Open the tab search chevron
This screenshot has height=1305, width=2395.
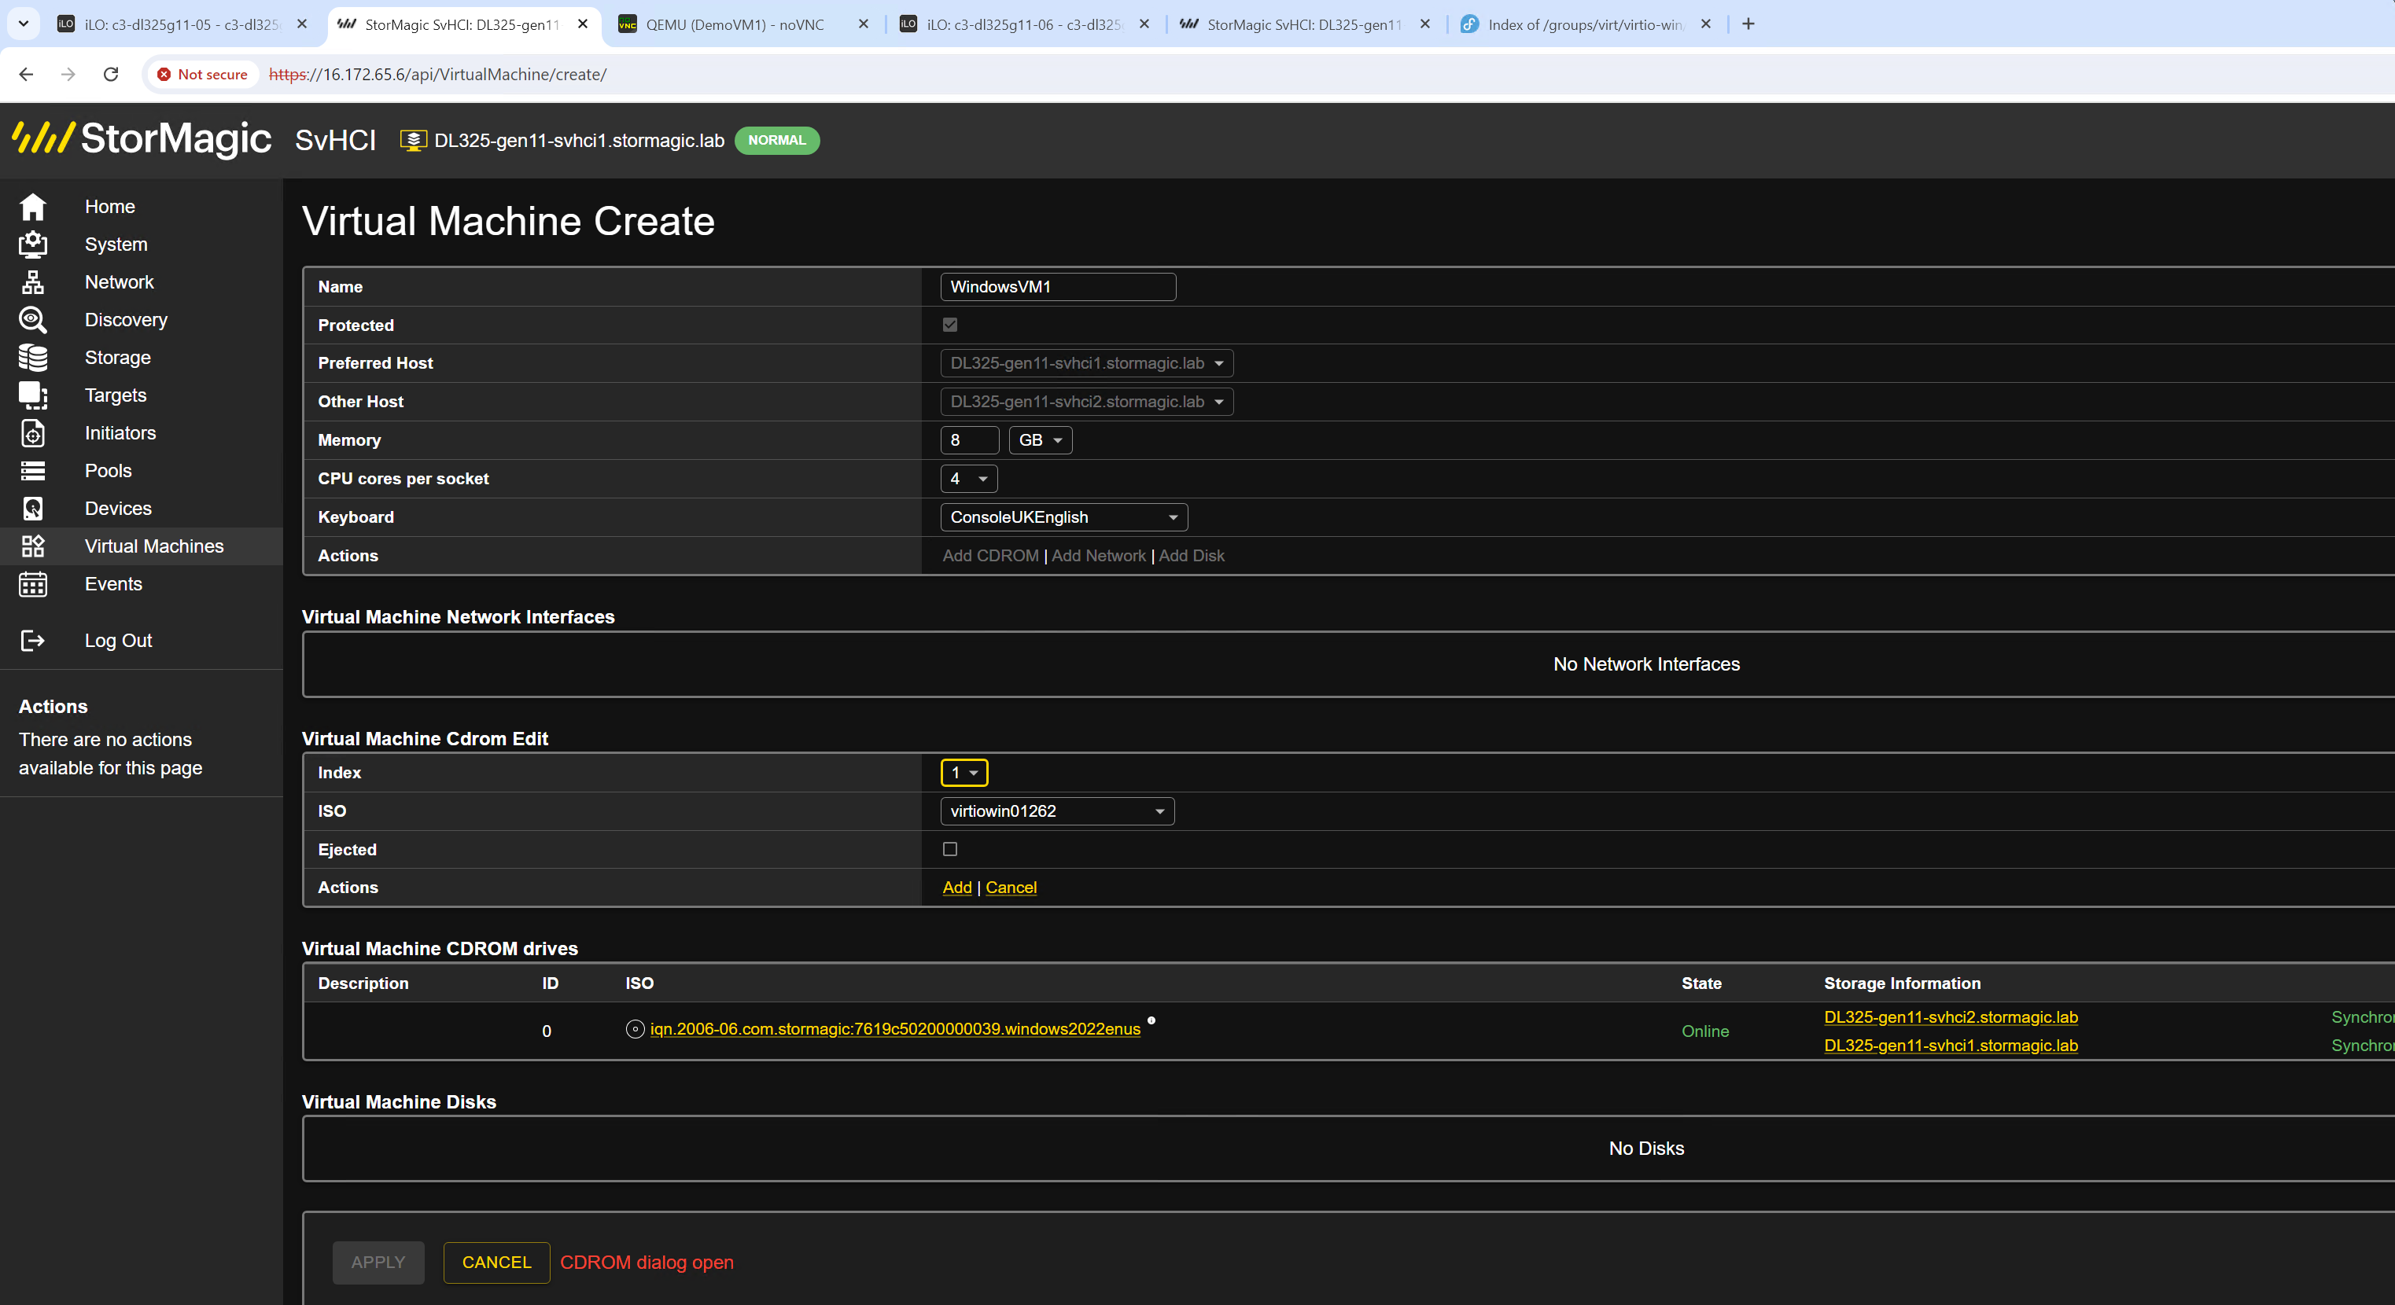pyautogui.click(x=24, y=24)
